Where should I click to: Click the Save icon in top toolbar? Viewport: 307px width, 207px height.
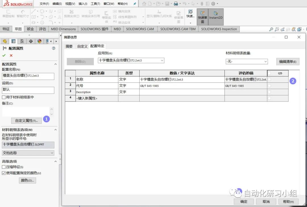pyautogui.click(x=167, y=4)
